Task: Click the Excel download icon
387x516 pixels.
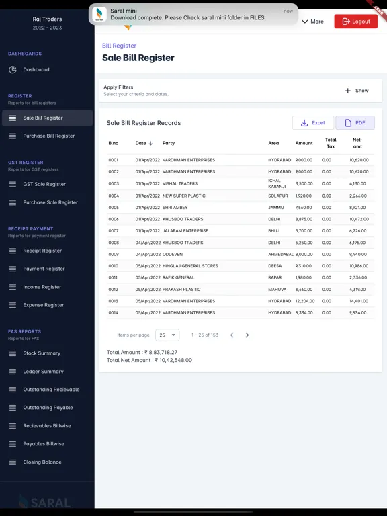Action: coord(304,123)
